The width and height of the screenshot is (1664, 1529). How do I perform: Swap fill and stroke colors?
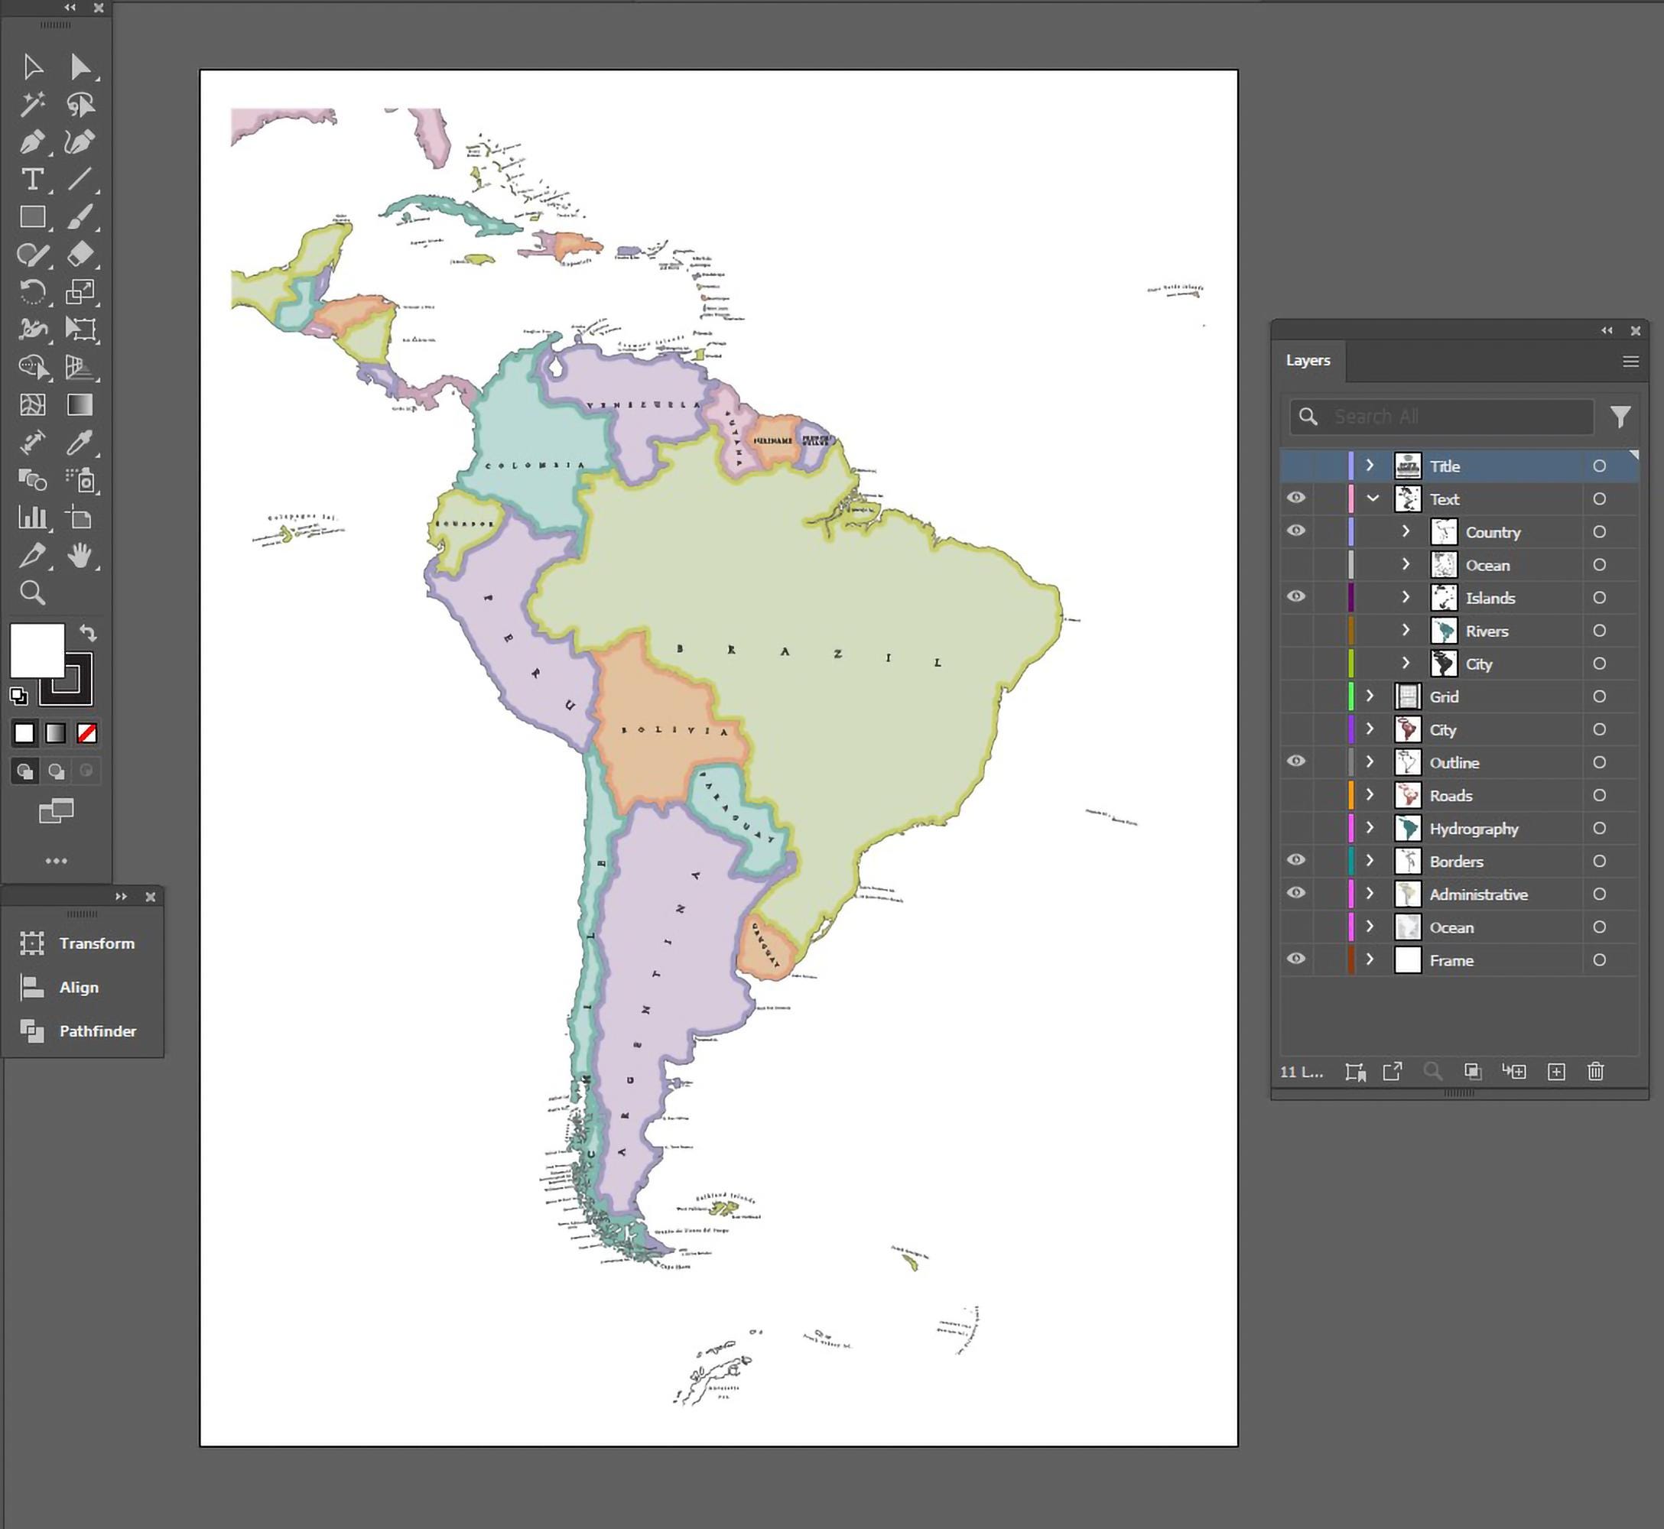pyautogui.click(x=88, y=634)
